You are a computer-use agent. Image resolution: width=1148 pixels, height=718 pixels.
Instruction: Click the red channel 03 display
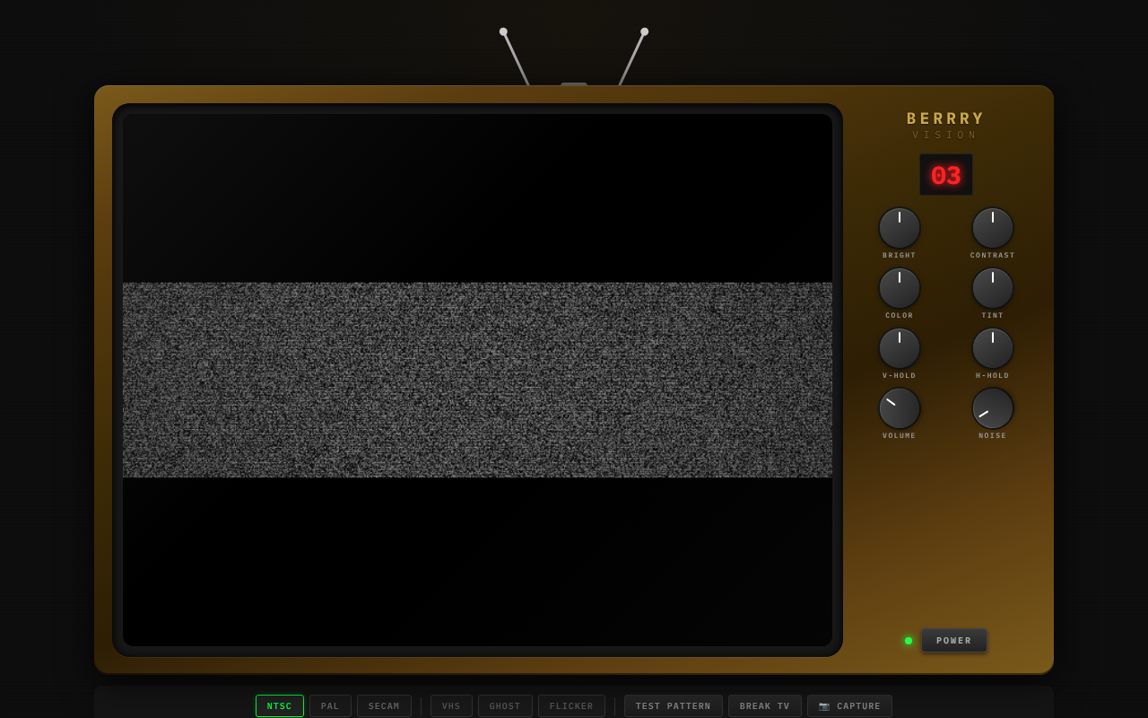click(x=945, y=174)
